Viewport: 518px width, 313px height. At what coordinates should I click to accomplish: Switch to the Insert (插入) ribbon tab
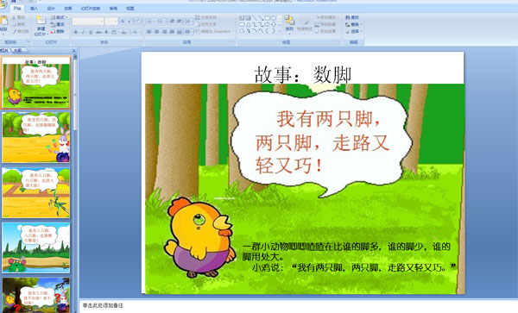(x=34, y=9)
